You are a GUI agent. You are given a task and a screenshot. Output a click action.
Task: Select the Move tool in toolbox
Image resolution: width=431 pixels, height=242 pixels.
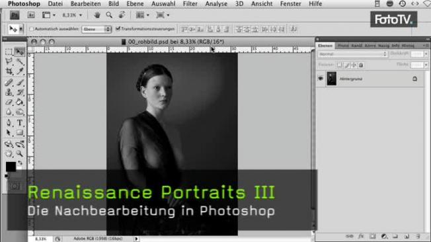tap(20, 52)
